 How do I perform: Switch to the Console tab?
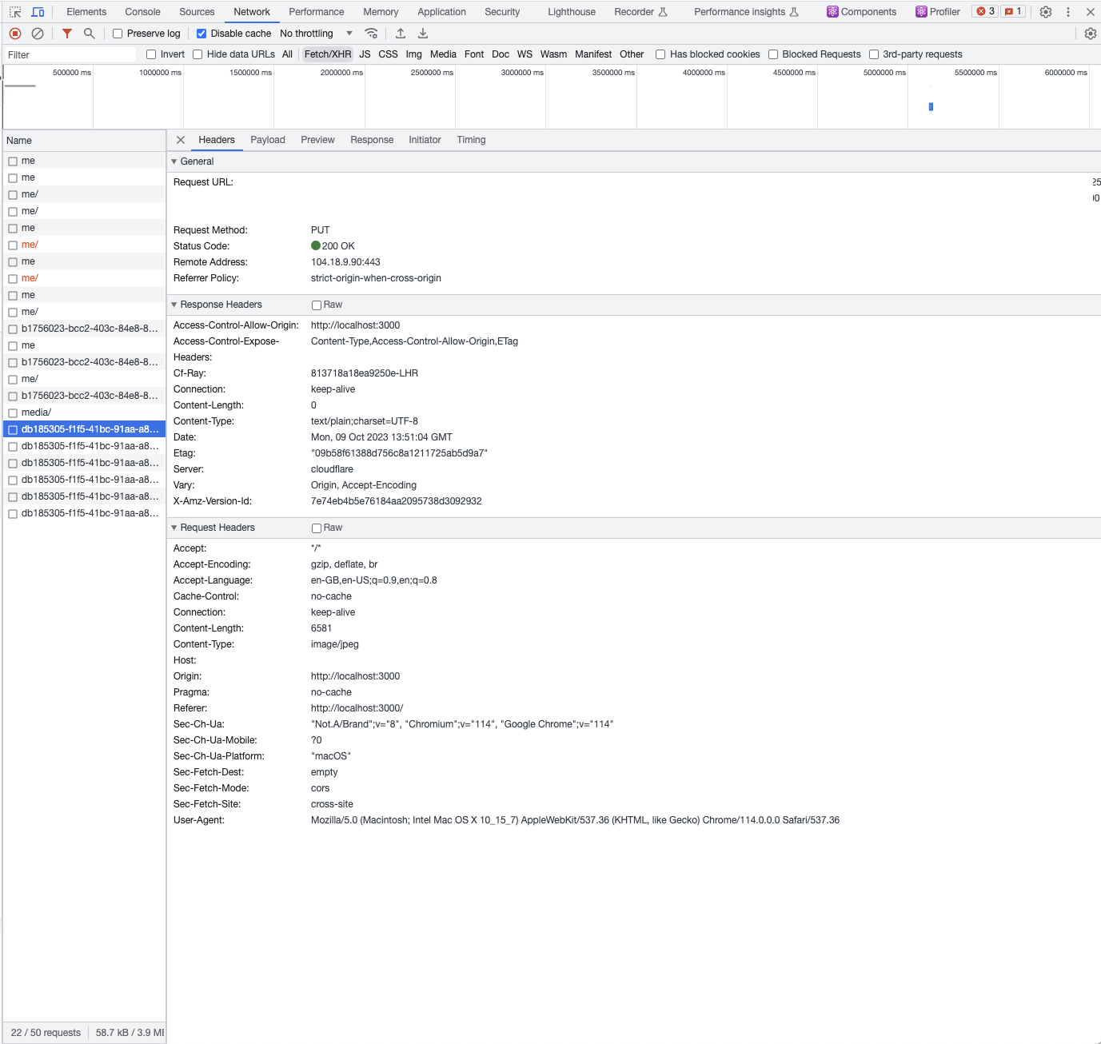[142, 12]
